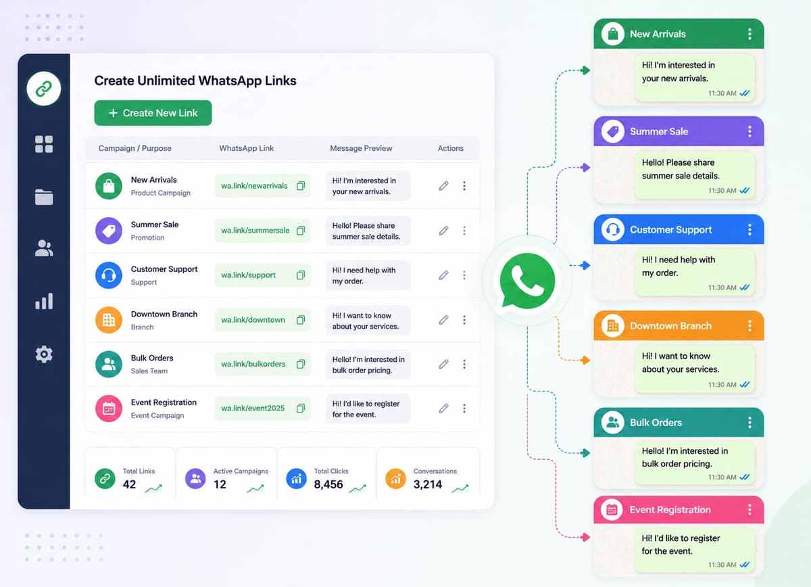Edit the Summer Sale campaign with pencil
This screenshot has height=587, width=811.
point(443,231)
